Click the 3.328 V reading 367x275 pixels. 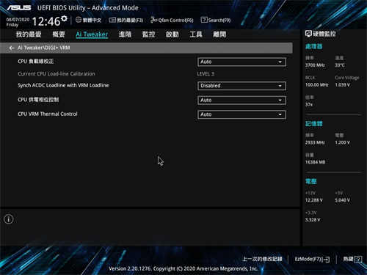click(x=313, y=220)
